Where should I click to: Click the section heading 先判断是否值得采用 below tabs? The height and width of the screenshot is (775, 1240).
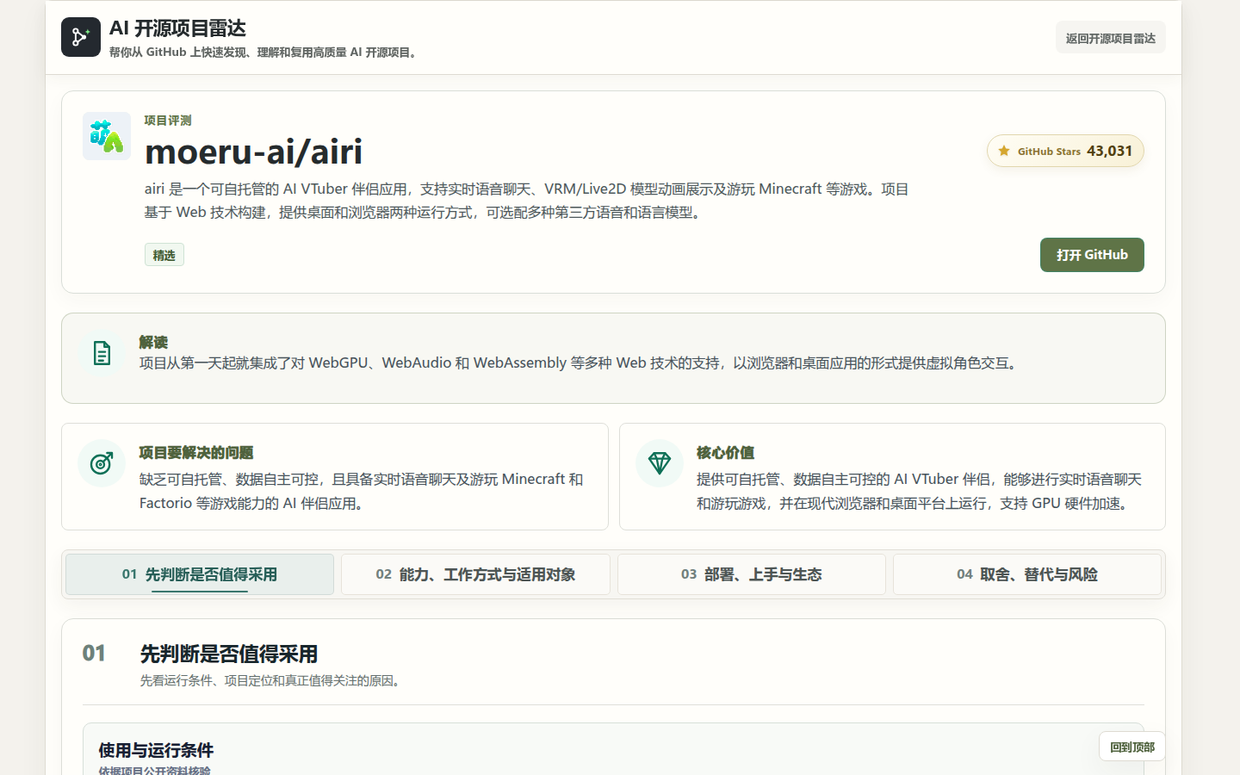coord(229,654)
